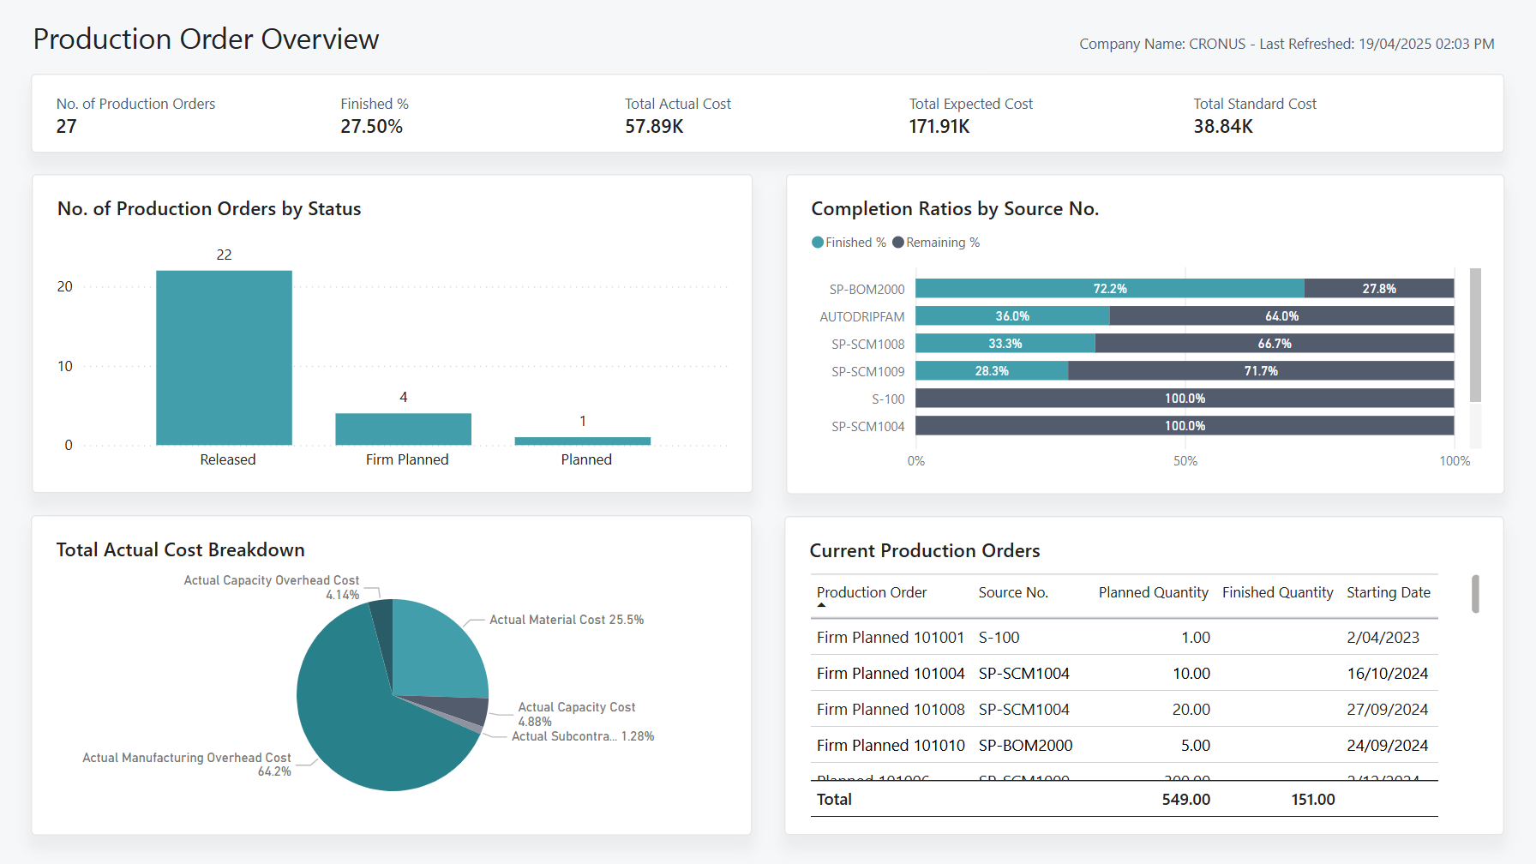Select the Released bar in the status chart

(224, 357)
